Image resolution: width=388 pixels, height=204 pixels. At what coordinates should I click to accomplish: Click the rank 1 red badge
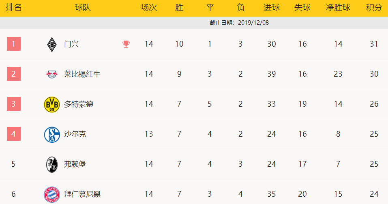click(x=14, y=44)
